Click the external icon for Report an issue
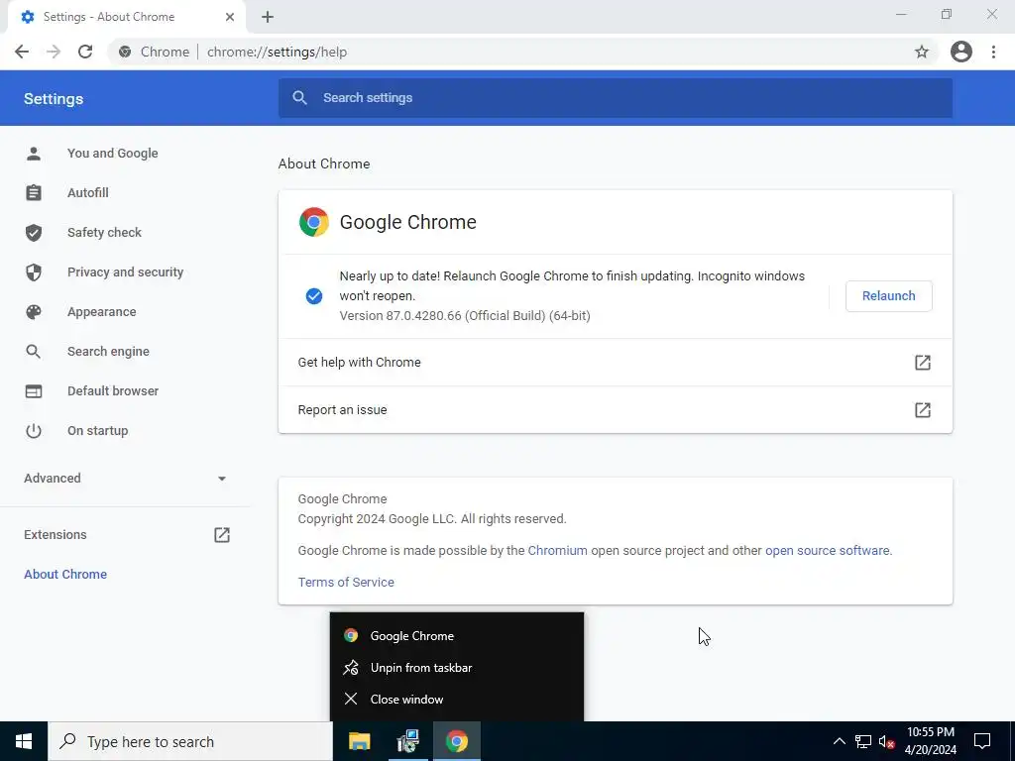The width and height of the screenshot is (1015, 761). (x=922, y=409)
